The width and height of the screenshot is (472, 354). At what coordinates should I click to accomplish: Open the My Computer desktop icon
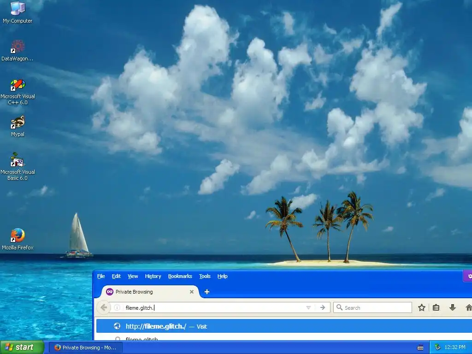click(18, 12)
